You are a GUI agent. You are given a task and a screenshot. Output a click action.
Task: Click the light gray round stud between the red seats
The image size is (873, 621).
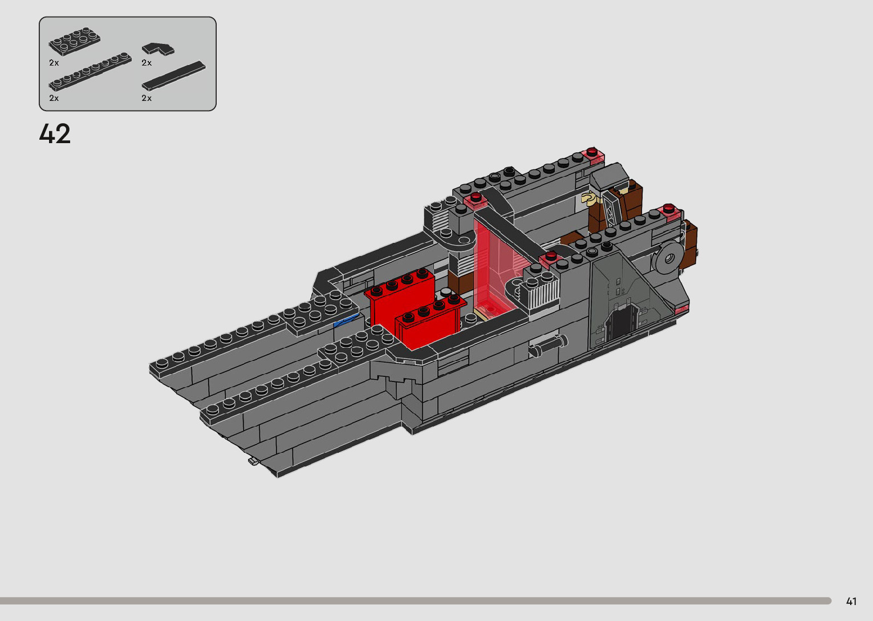446,291
